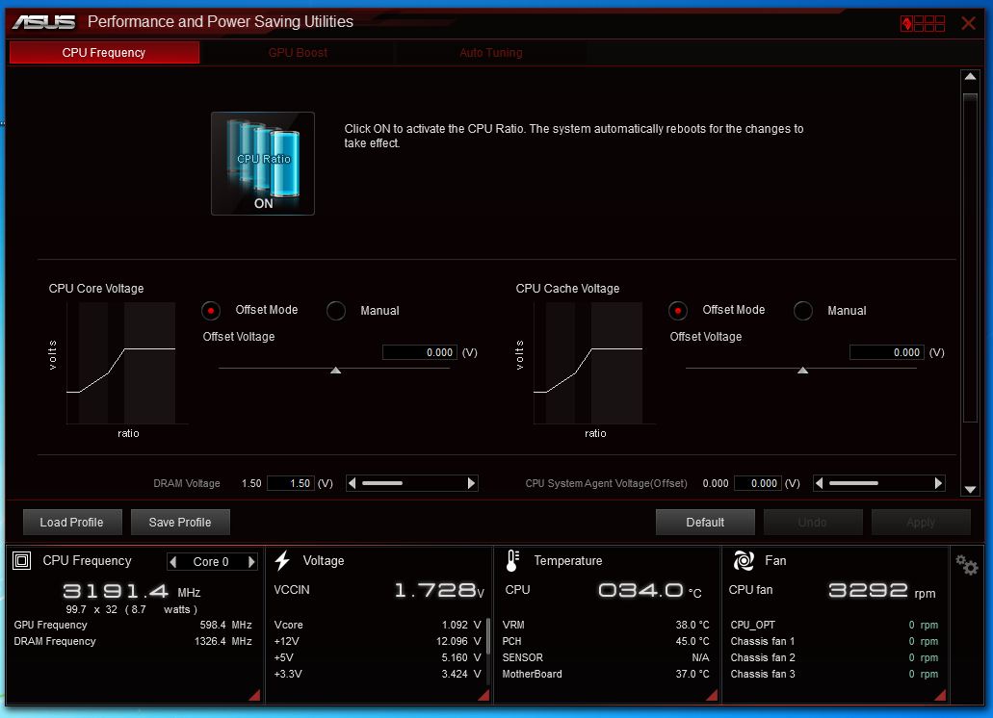Screen dimensions: 993x718
Task: Toggle the CPU Ratio ON icon
Action: click(263, 164)
